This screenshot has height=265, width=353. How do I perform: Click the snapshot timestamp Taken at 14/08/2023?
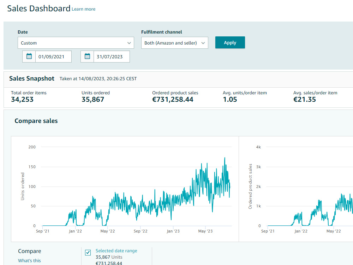[x=98, y=79]
